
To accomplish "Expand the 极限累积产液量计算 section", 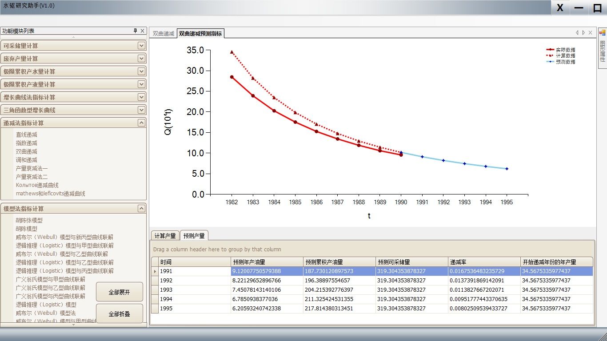I will [x=141, y=84].
